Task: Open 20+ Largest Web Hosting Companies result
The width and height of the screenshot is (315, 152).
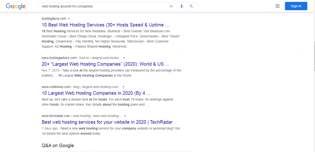Action: pos(105,64)
